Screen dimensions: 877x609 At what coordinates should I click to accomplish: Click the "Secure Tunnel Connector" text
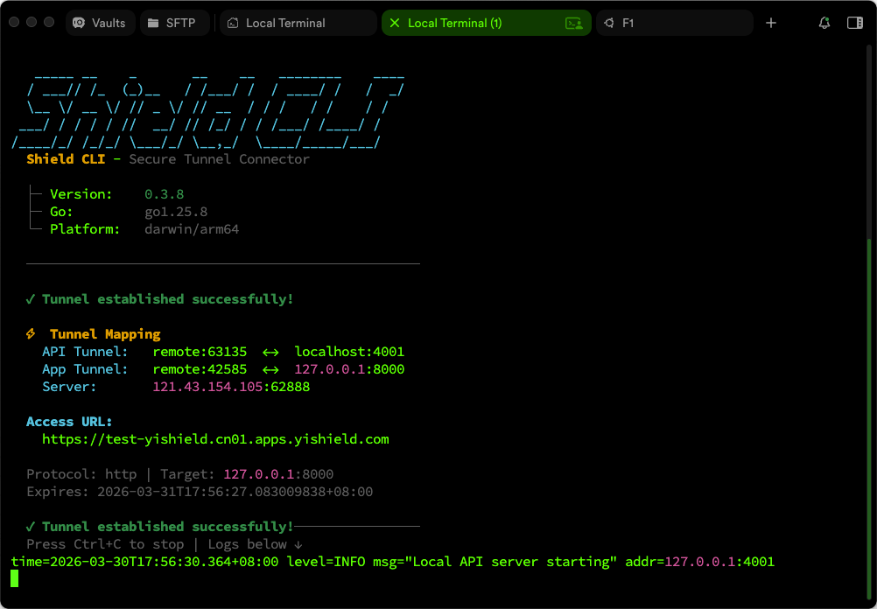coord(219,159)
